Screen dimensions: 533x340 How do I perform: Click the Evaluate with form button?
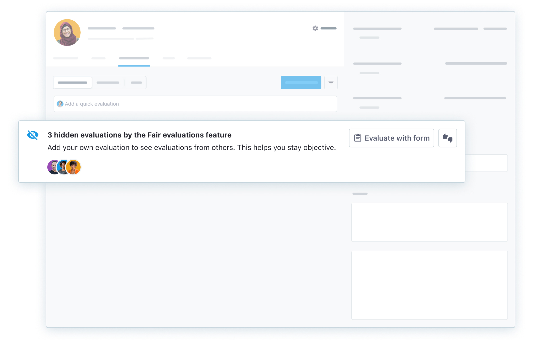pyautogui.click(x=391, y=138)
